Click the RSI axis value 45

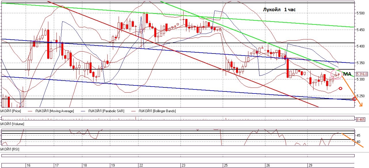tap(359, 135)
